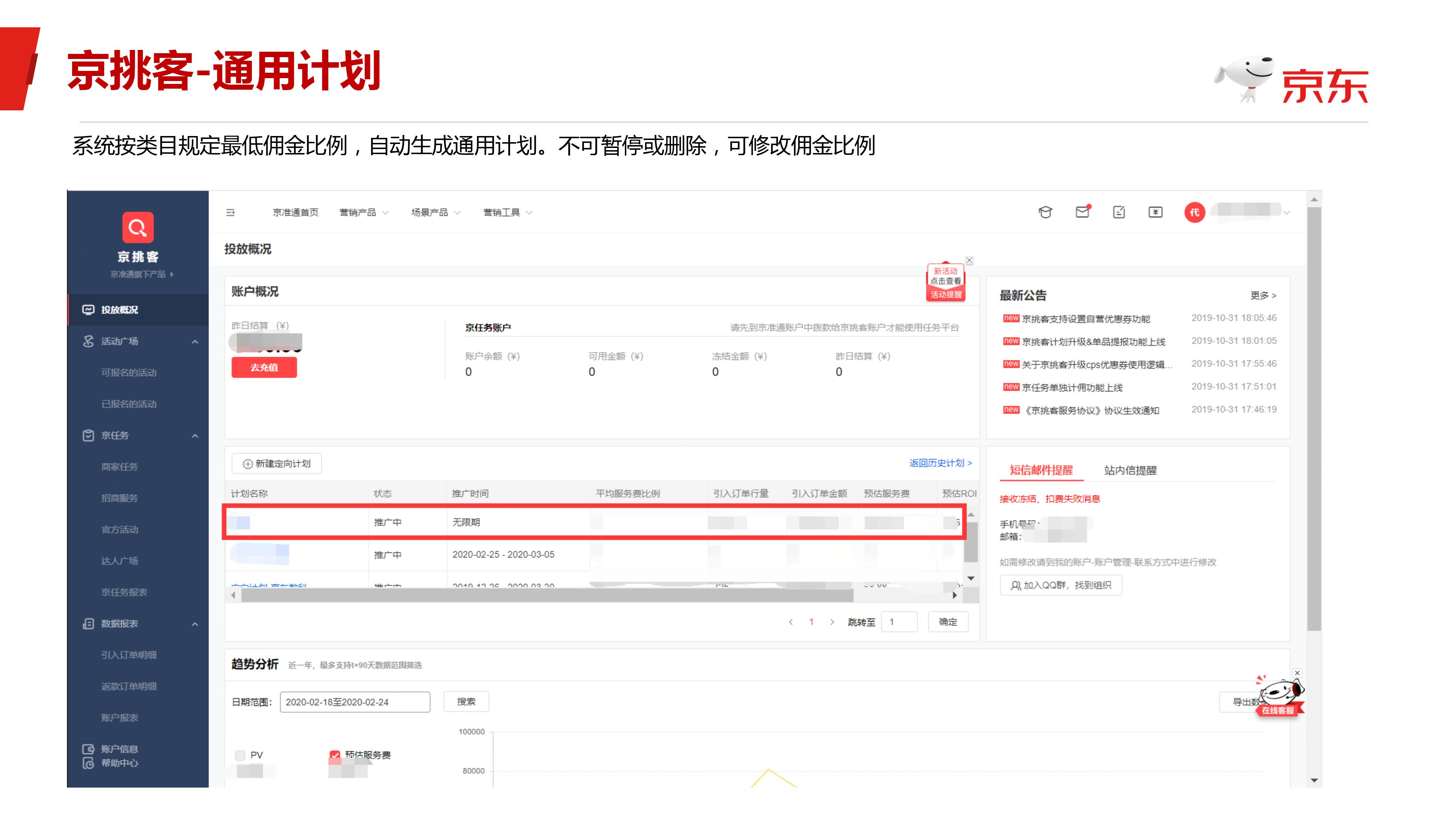Open the 返回历史计划 link
Image resolution: width=1448 pixels, height=814 pixels.
click(x=940, y=463)
